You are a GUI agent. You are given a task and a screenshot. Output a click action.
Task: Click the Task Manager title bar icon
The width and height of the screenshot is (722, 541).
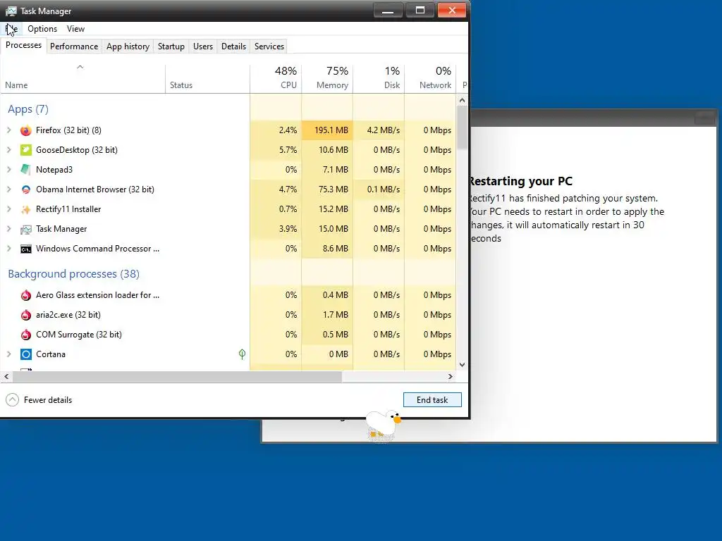(x=11, y=11)
